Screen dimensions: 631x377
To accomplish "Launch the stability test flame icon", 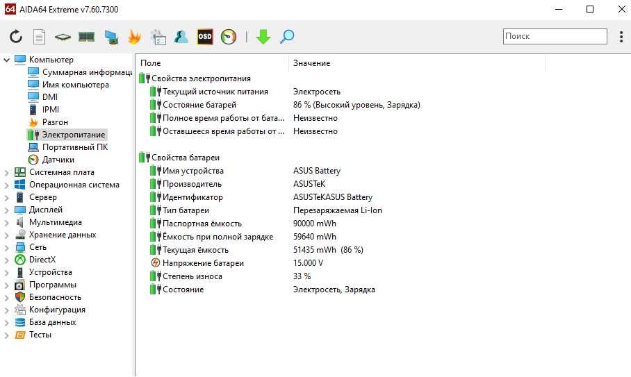I will tap(134, 37).
